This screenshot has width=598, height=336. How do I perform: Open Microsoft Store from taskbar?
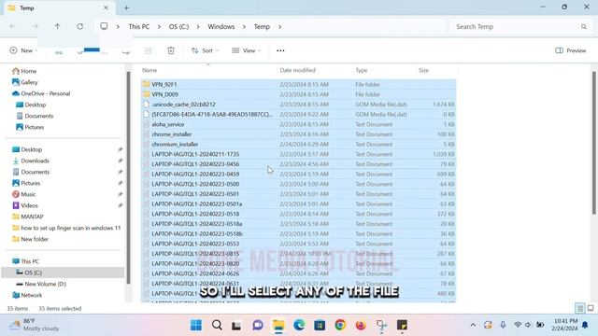point(320,325)
